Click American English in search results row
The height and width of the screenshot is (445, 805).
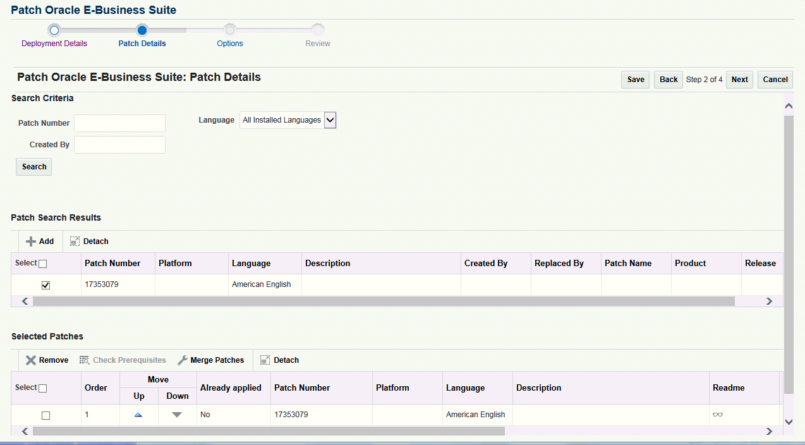262,284
